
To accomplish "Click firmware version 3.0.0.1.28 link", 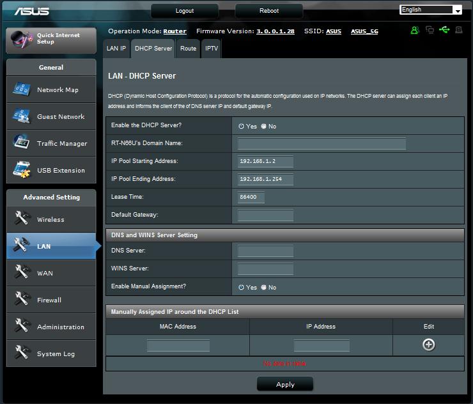I will coord(275,31).
